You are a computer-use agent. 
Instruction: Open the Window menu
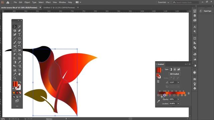(63, 2)
